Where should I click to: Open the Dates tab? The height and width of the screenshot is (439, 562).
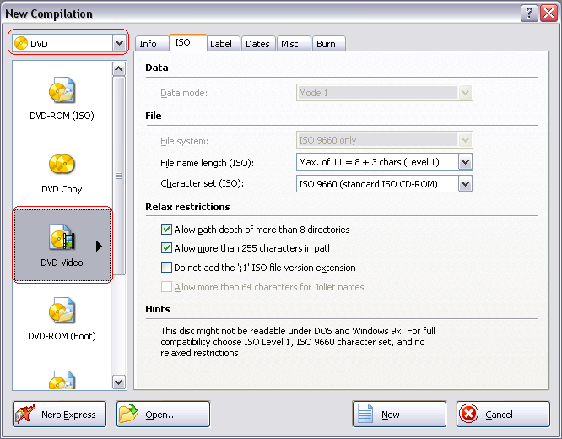click(x=257, y=44)
